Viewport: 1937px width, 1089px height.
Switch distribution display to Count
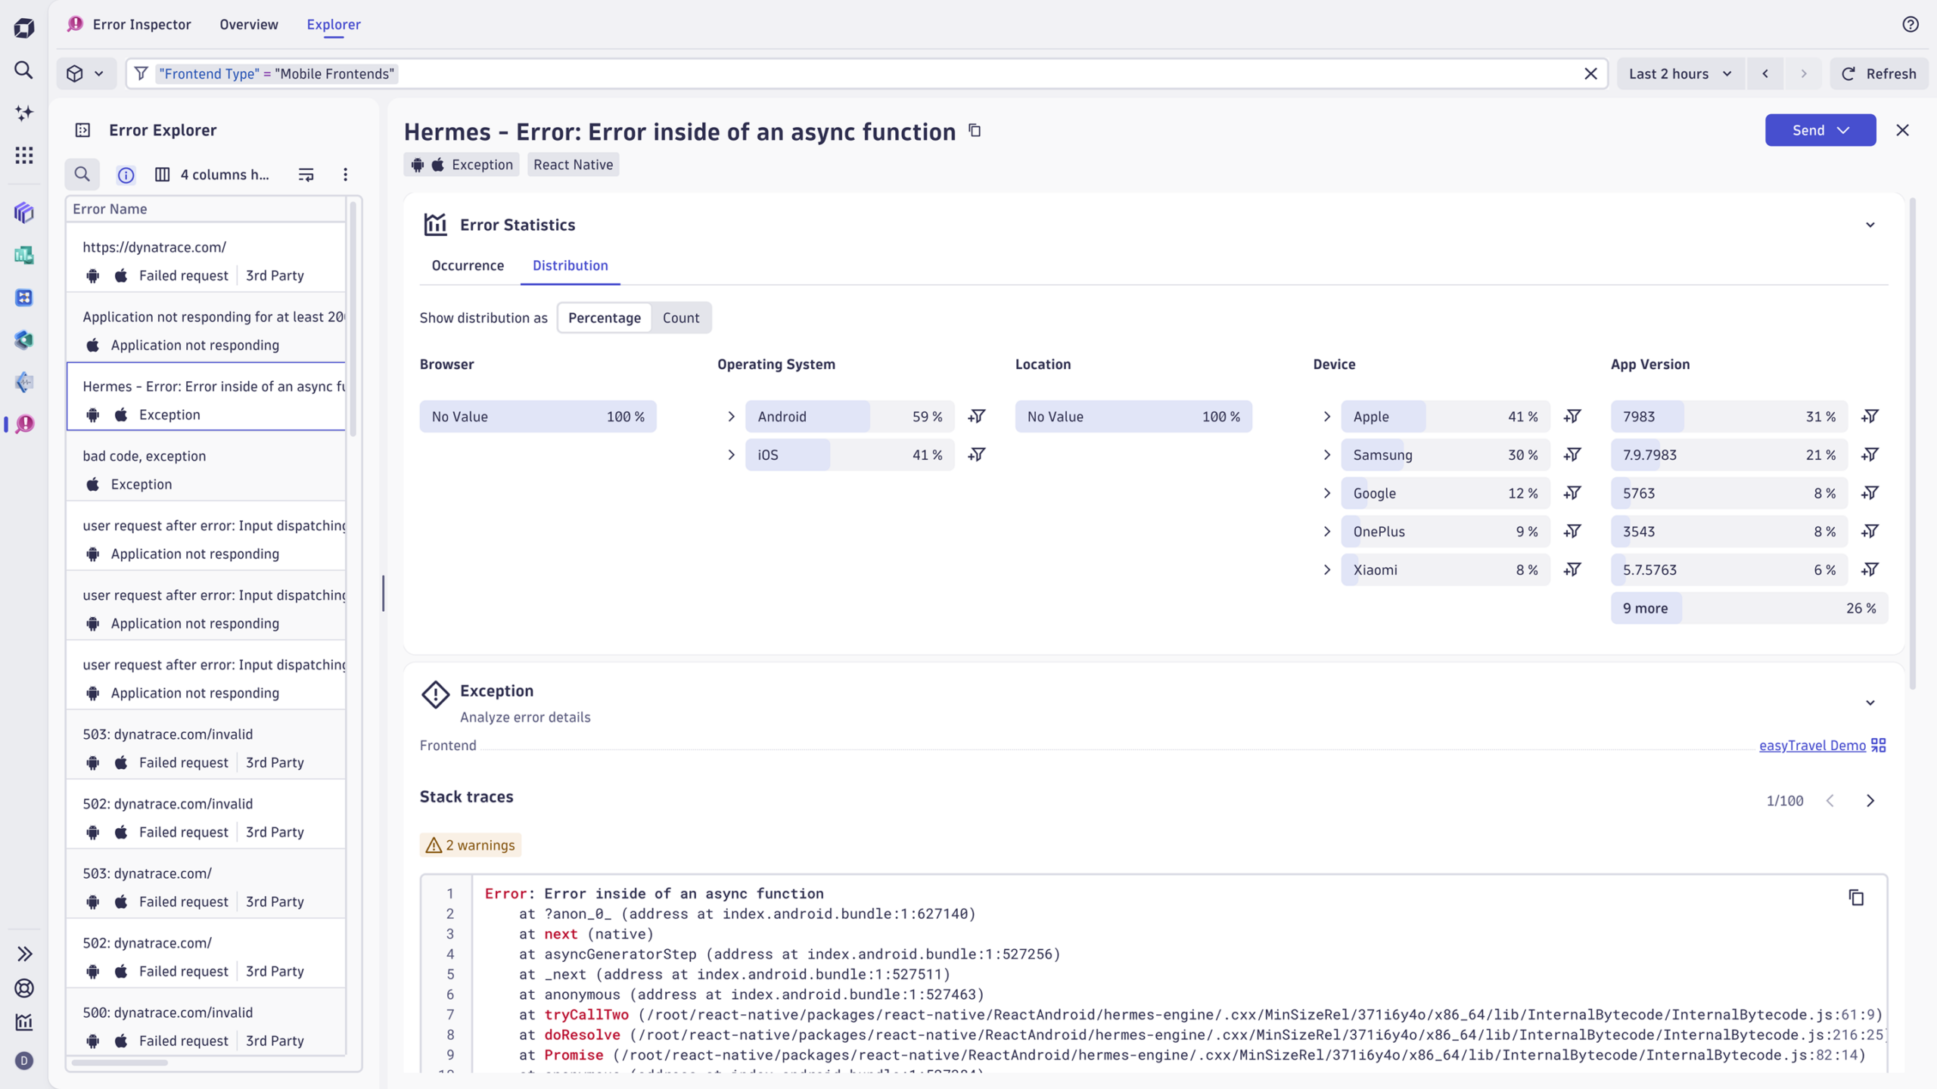[680, 318]
